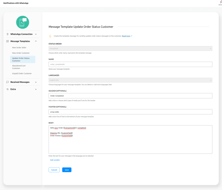This screenshot has height=190, width=222.
Task: Open the Languages dropdown
Action: (130, 80)
